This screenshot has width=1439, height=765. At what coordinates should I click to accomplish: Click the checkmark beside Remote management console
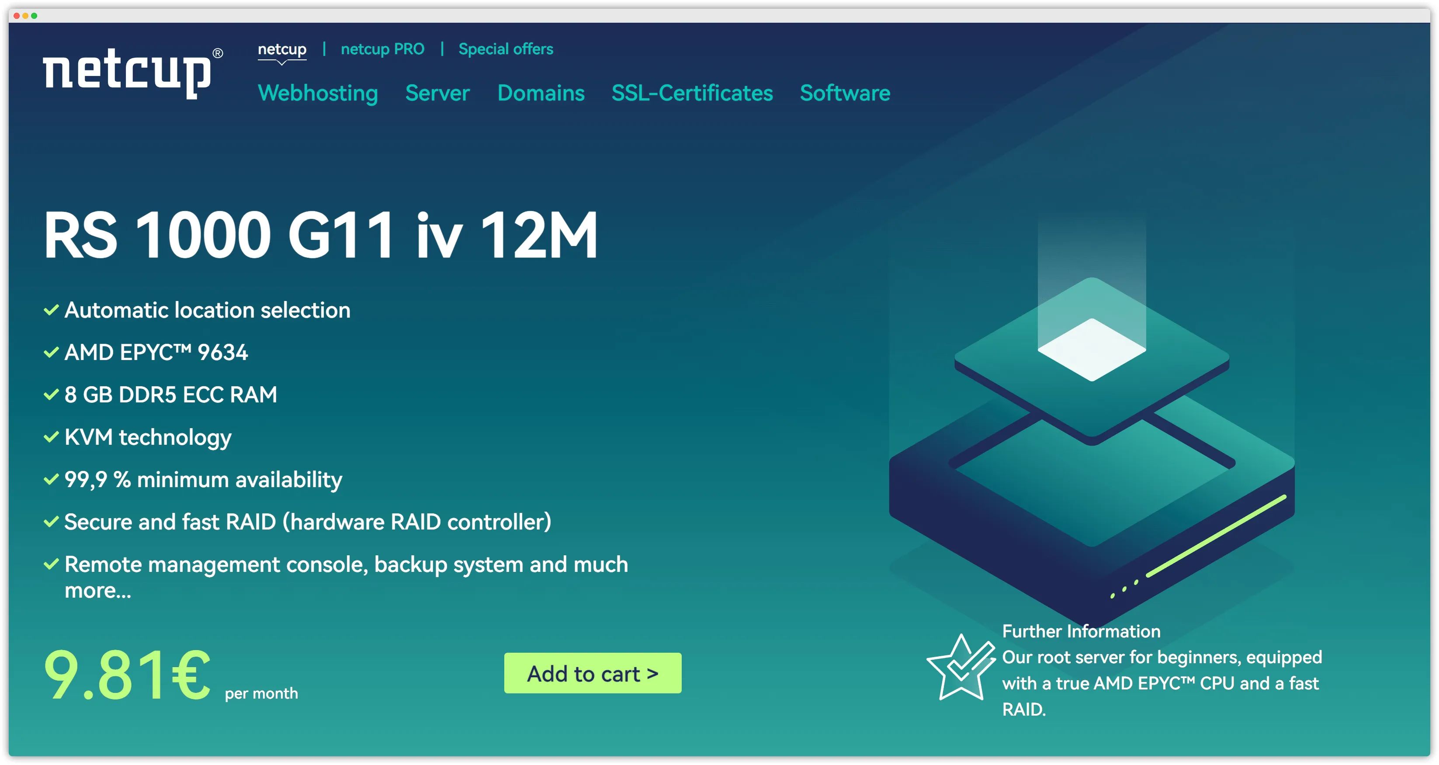pos(51,564)
